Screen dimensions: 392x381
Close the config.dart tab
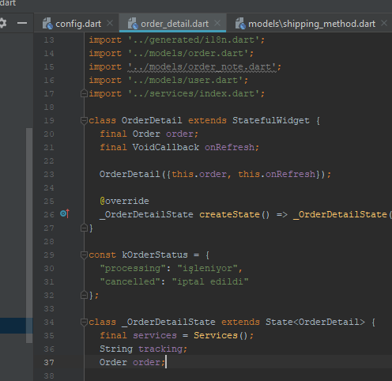click(x=110, y=23)
